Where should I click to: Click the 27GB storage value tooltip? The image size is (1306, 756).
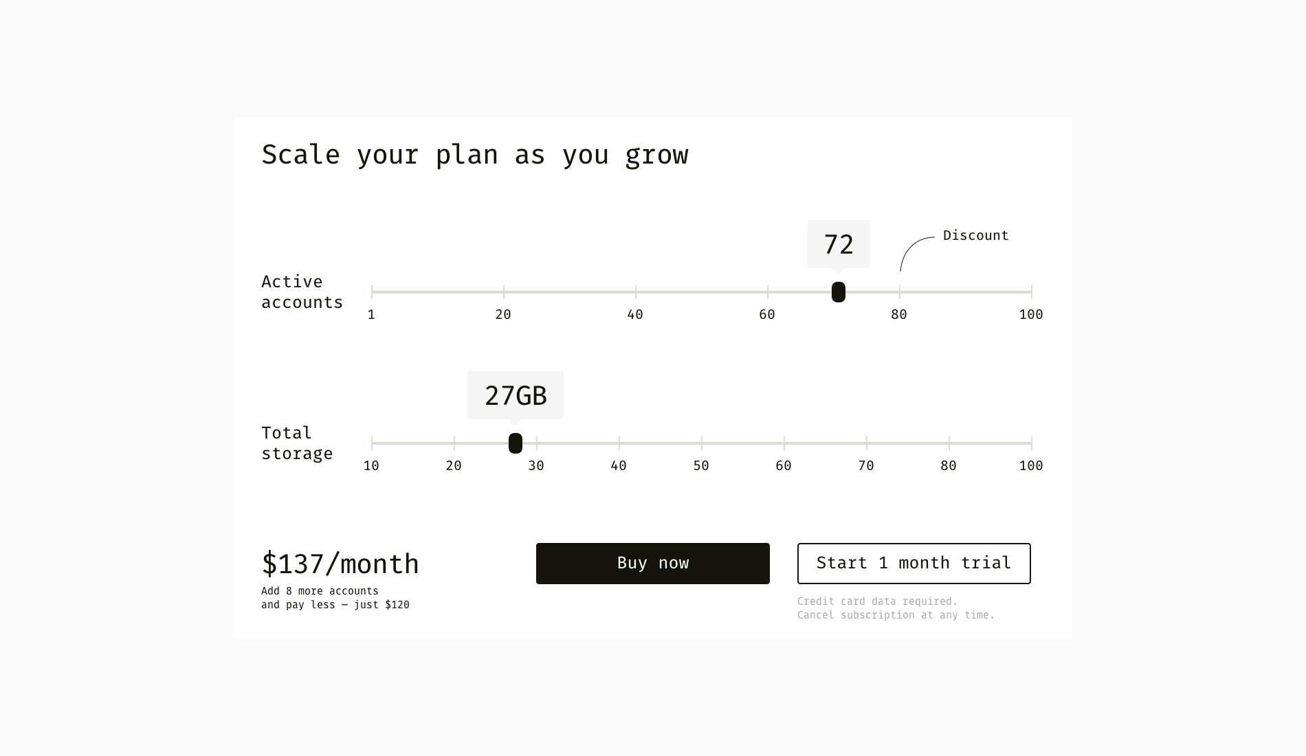[x=516, y=395]
